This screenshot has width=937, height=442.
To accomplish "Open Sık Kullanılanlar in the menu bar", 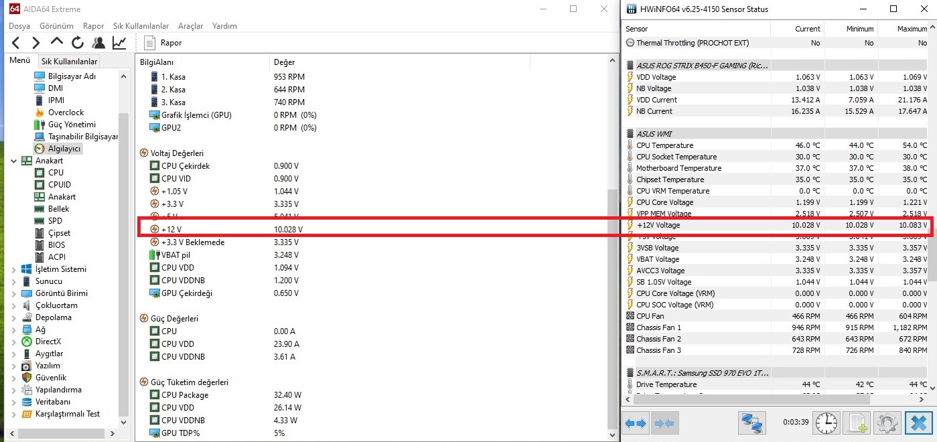I will [x=141, y=26].
